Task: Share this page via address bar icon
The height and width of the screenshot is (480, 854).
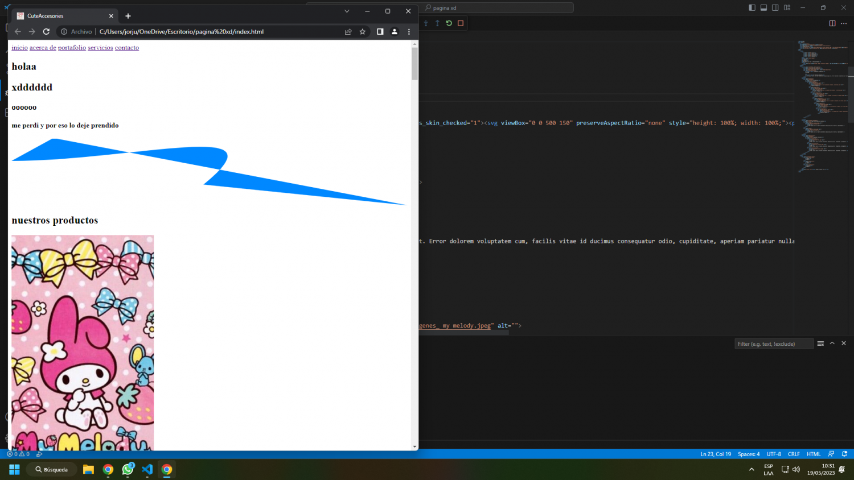Action: pos(348,32)
